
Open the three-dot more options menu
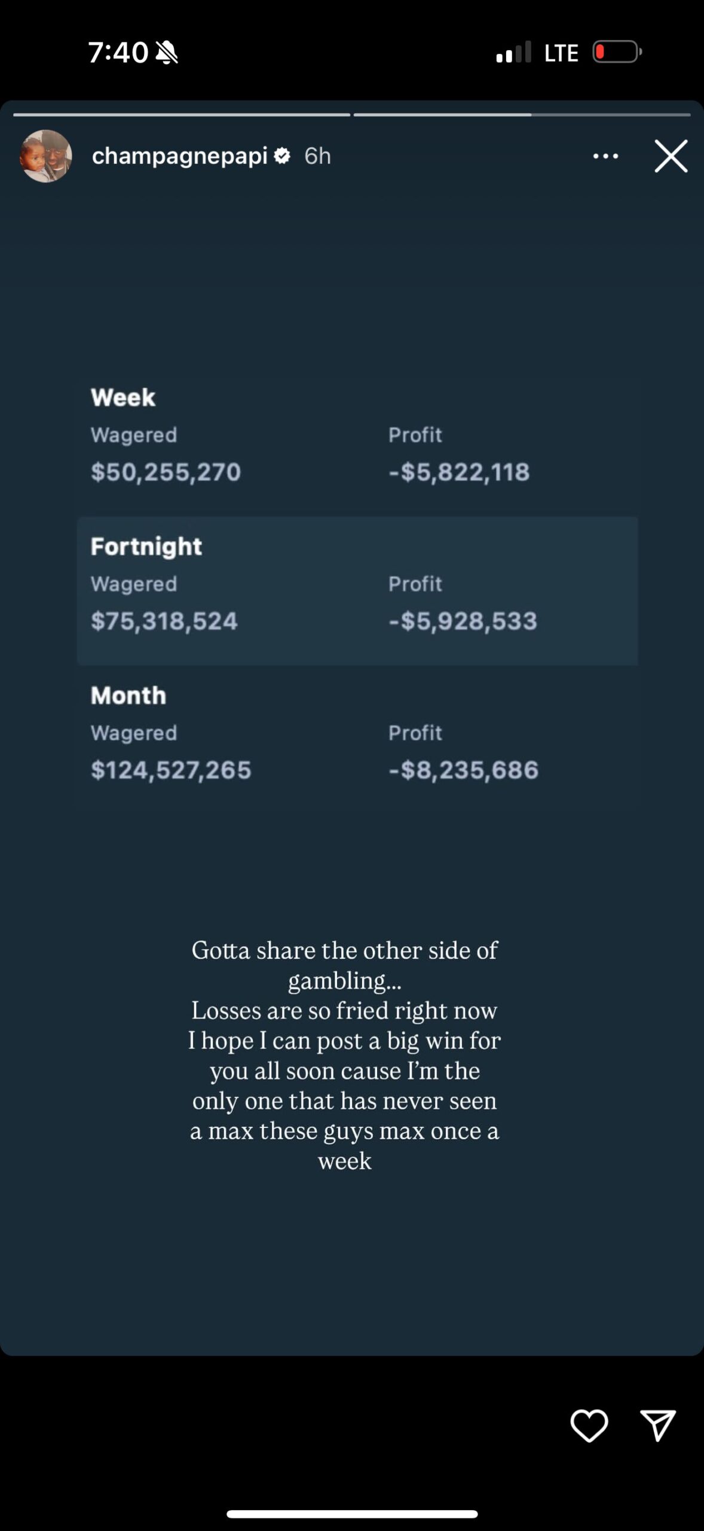click(x=605, y=156)
